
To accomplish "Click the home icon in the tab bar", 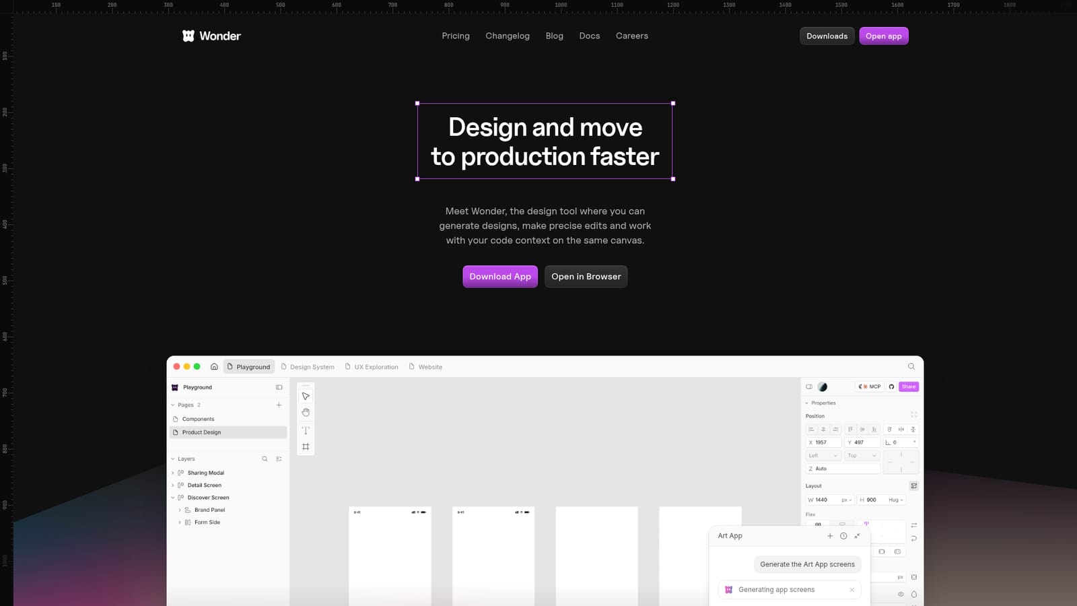I will coord(214,367).
